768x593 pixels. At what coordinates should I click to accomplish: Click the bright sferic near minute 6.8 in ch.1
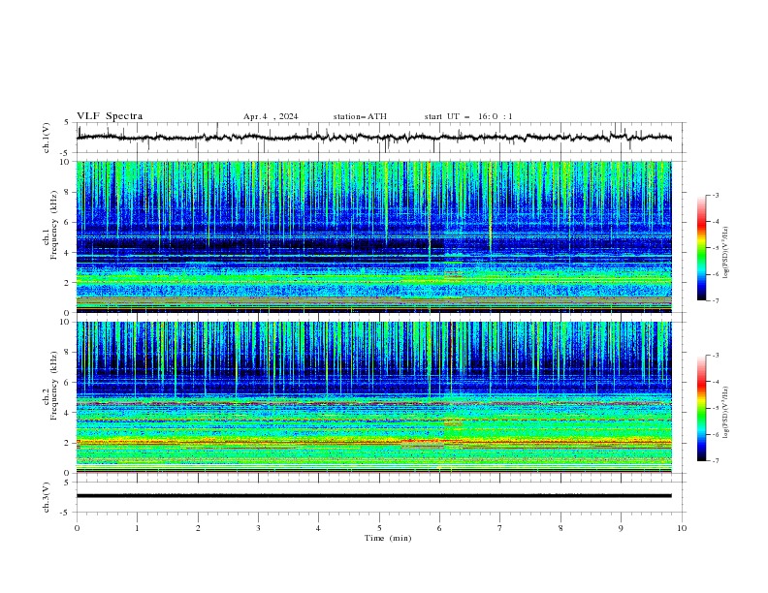(x=490, y=210)
